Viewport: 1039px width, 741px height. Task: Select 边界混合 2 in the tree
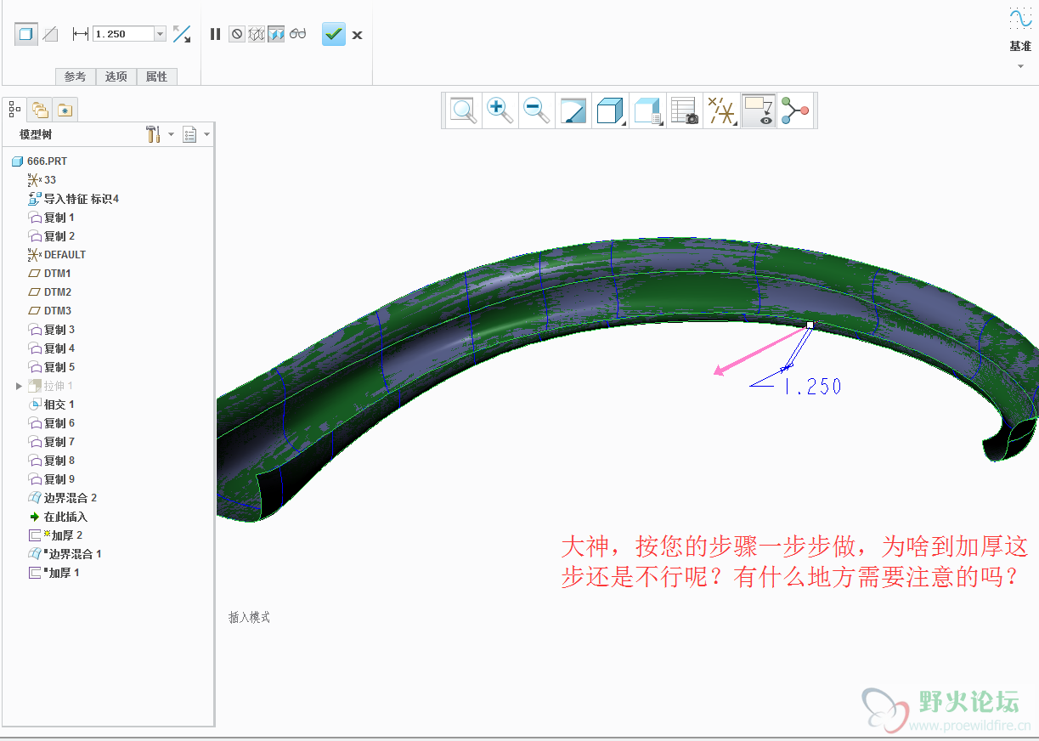point(70,498)
